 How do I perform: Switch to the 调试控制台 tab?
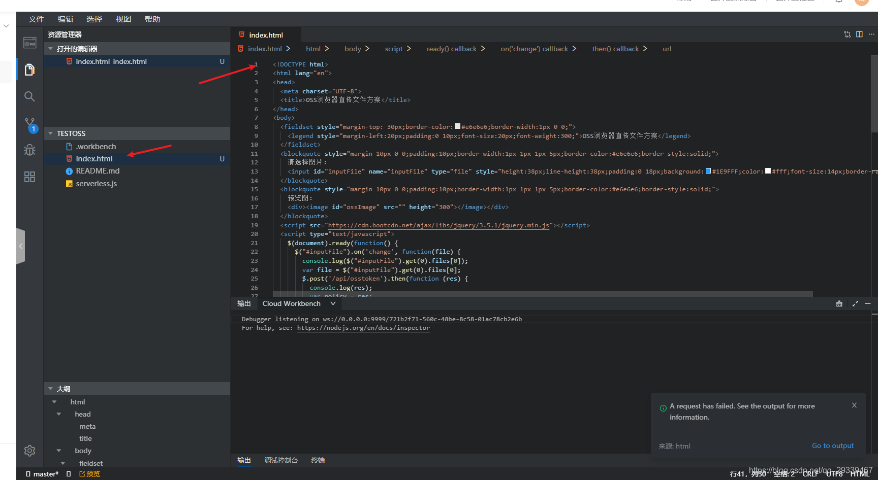pos(281,460)
